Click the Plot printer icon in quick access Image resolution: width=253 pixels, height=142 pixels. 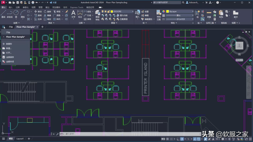pos(33,3)
